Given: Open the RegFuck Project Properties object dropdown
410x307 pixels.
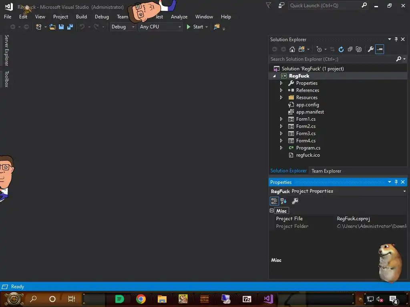Looking at the screenshot, I should pyautogui.click(x=404, y=191).
